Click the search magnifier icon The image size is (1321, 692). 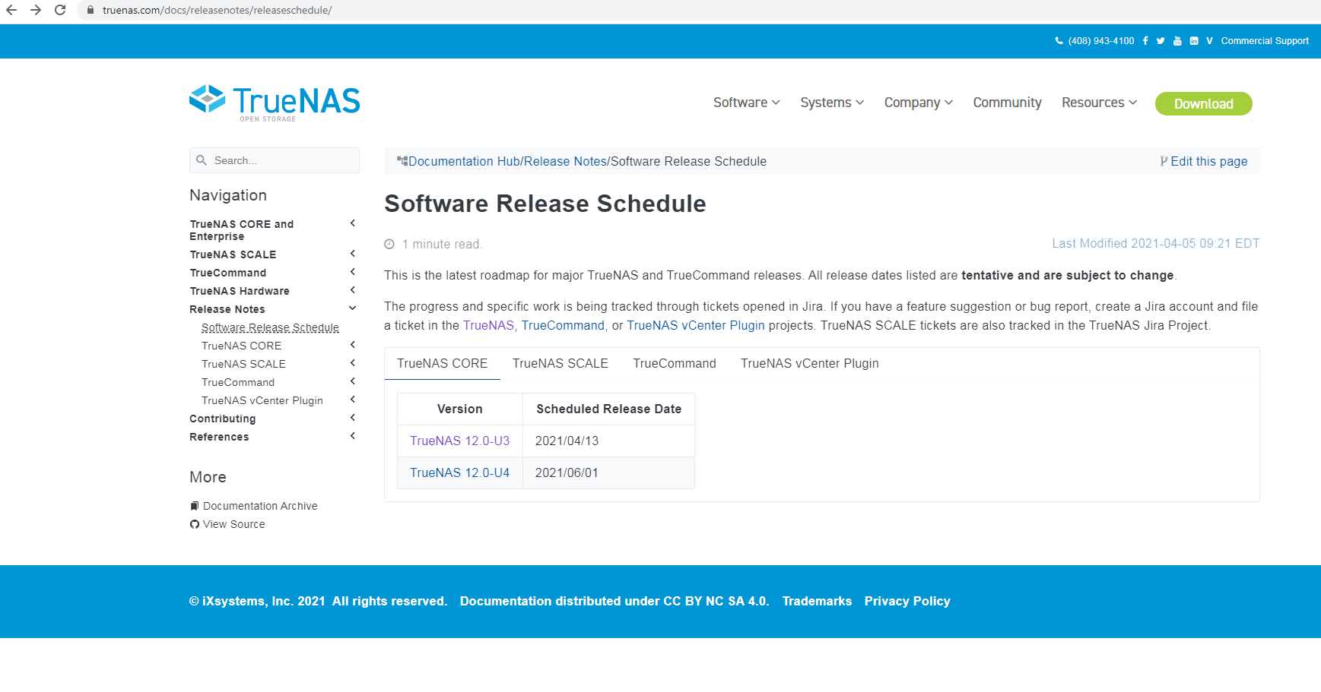(x=202, y=160)
